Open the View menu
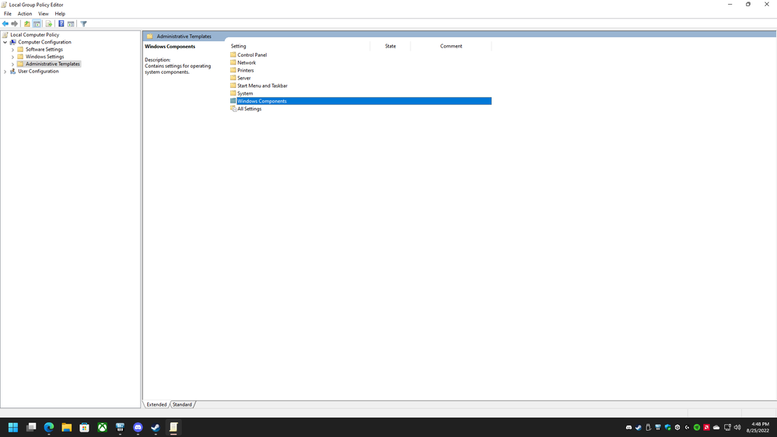 (x=44, y=14)
